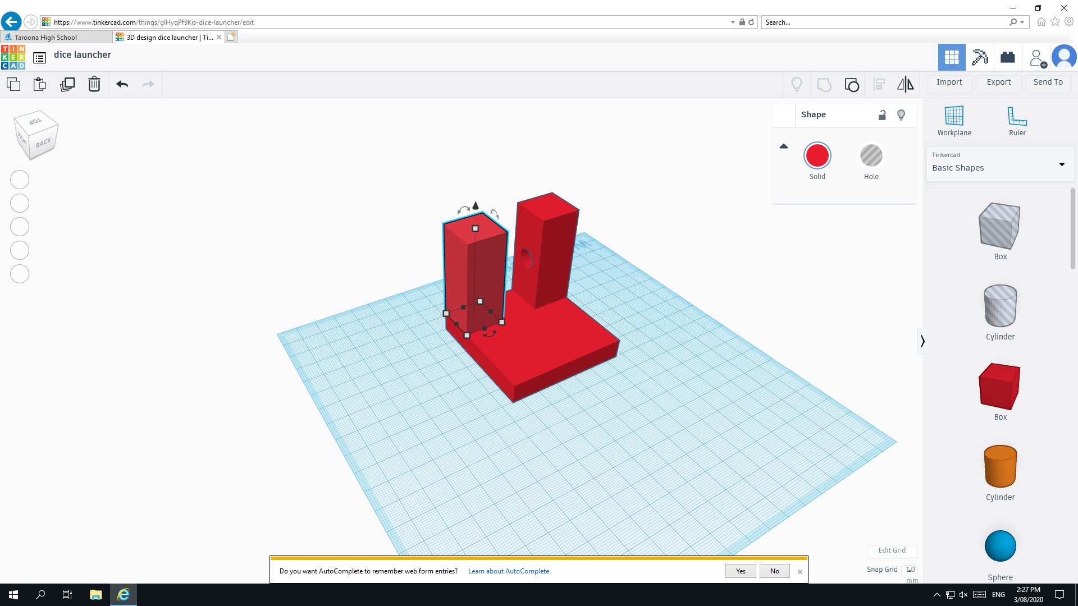The image size is (1078, 606).
Task: Open Windows Start menu
Action: click(13, 595)
